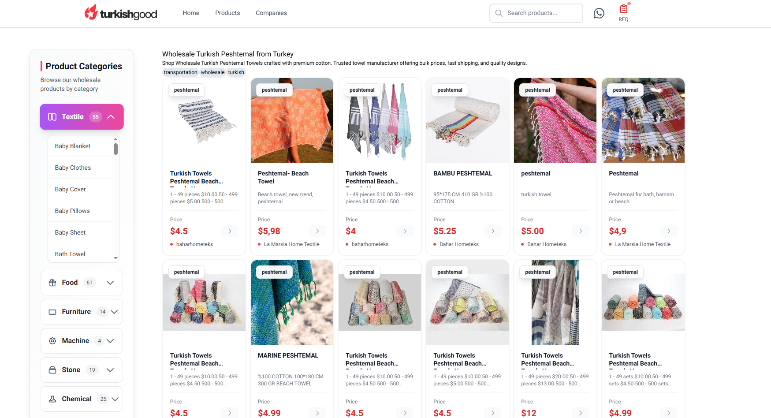The image size is (771, 418).
Task: Click the Machine category gear icon
Action: click(52, 341)
